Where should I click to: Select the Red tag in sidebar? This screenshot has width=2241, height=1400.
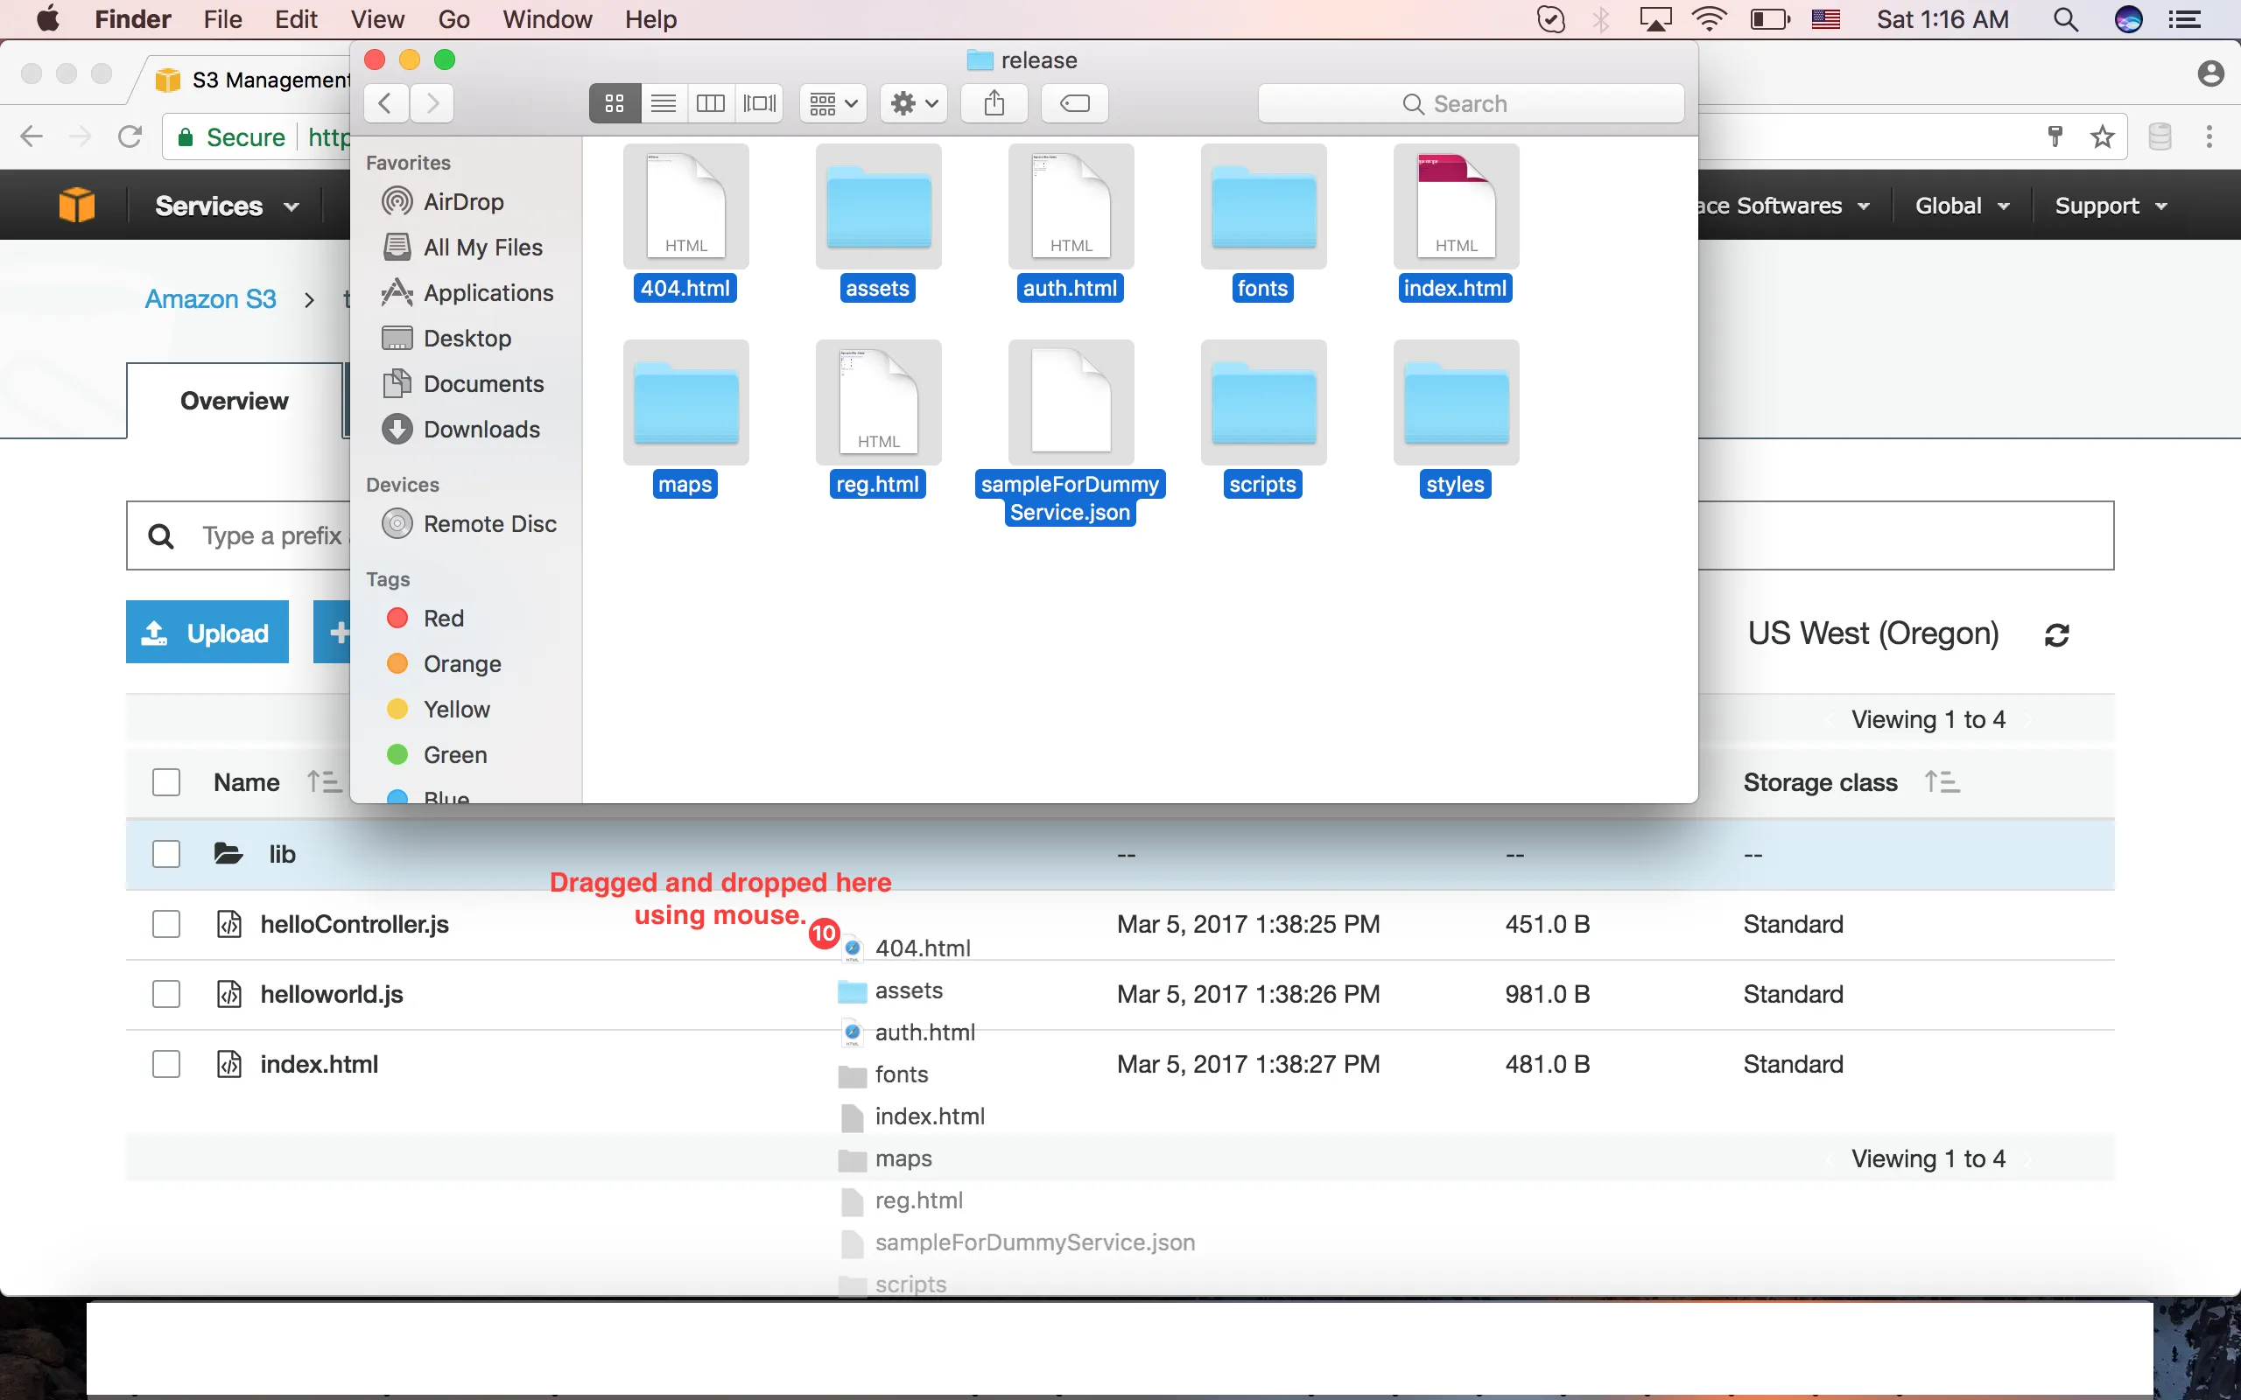coord(443,619)
